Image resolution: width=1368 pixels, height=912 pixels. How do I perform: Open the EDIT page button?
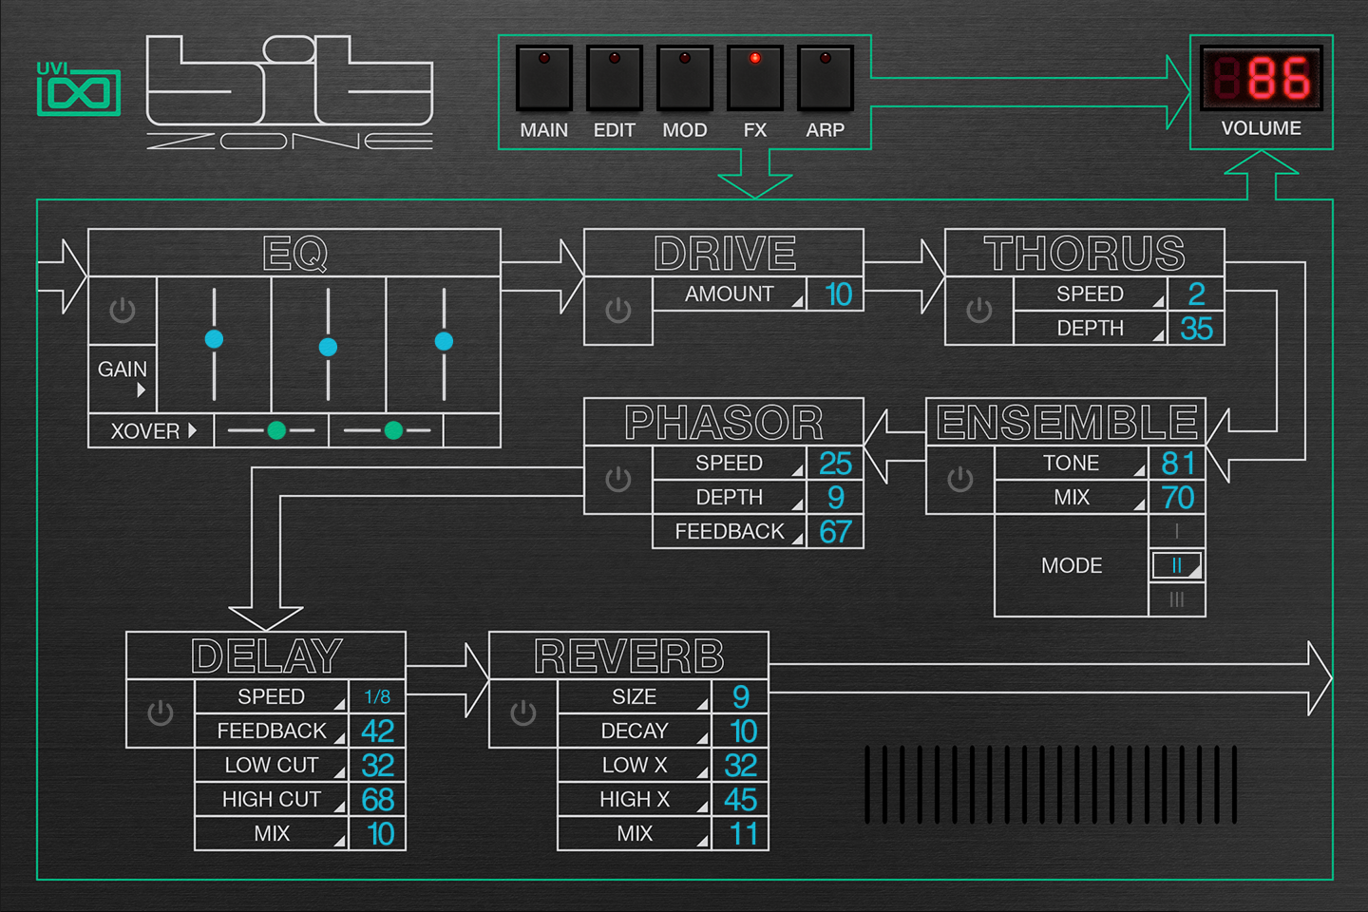615,78
